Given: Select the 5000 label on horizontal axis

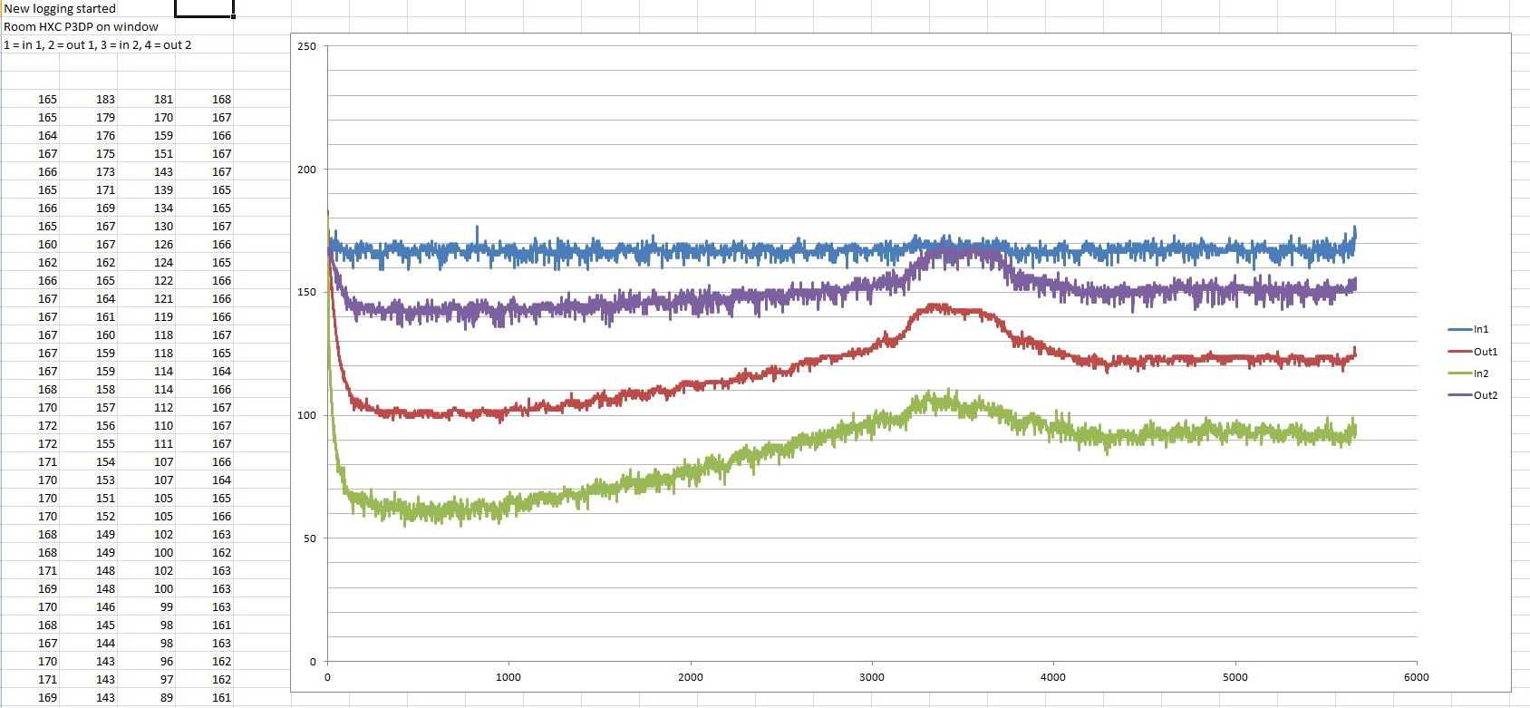Looking at the screenshot, I should (x=1235, y=677).
